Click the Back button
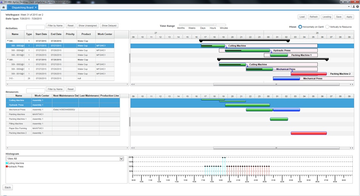Image resolution: width=360 pixels, height=196 pixels. point(8,187)
